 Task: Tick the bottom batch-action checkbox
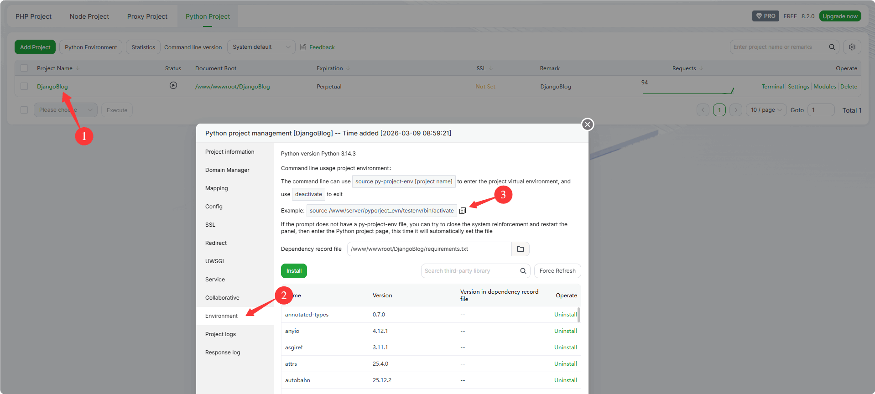pos(24,110)
